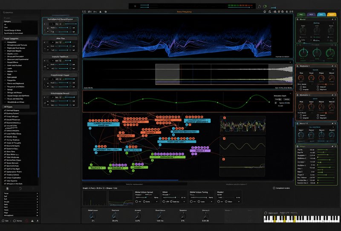341x231 pixels.
Task: Click the Global Unison knob at bottom
Action: click(92, 216)
